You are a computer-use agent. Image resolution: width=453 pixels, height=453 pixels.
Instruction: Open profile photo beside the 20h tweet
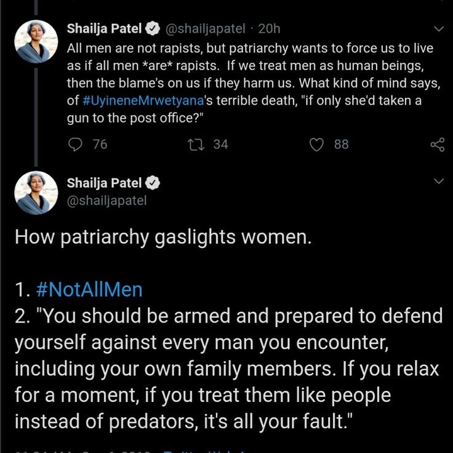pyautogui.click(x=36, y=41)
